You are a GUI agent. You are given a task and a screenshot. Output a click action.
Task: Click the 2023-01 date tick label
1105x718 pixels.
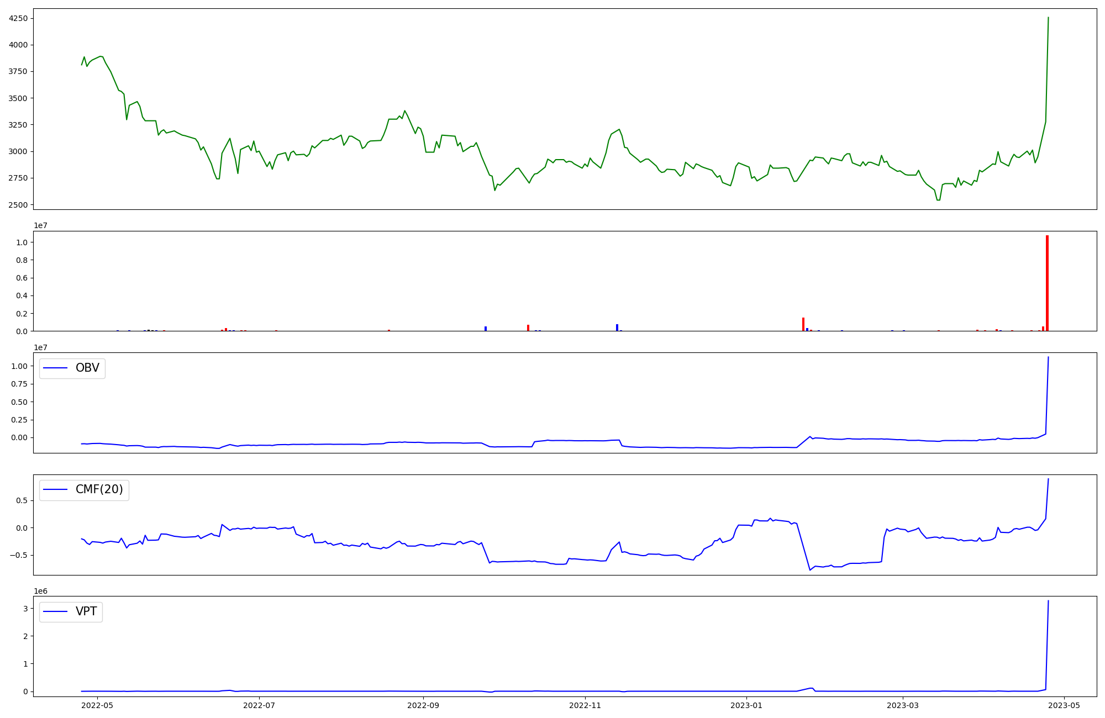tap(747, 705)
